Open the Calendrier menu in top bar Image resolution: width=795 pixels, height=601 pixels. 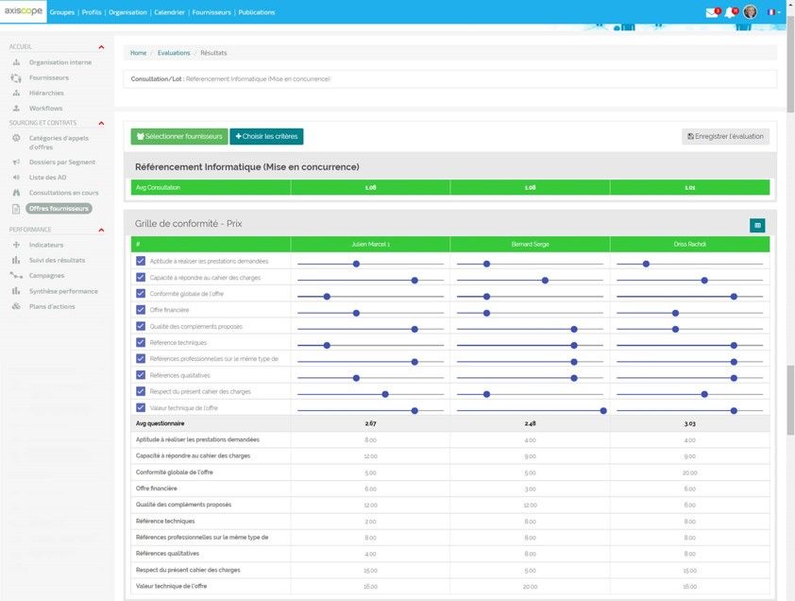(169, 12)
